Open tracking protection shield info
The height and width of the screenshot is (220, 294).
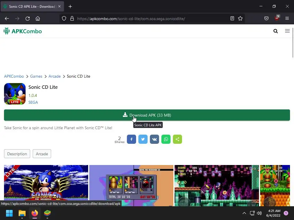[64, 19]
